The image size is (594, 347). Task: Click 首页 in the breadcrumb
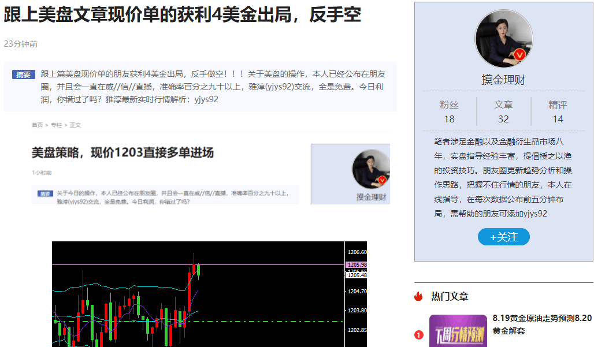coord(37,125)
